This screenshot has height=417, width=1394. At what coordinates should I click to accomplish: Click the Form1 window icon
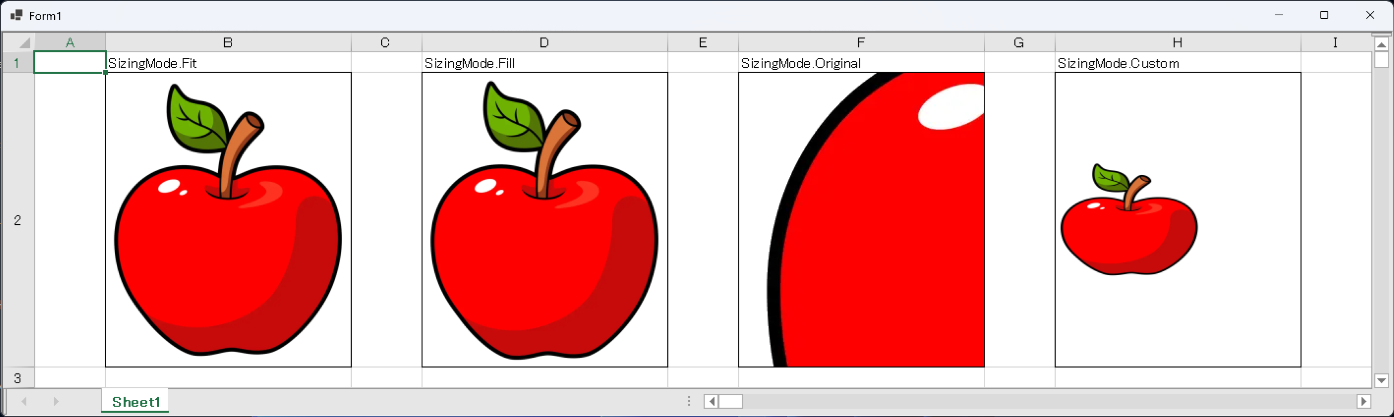(x=16, y=15)
